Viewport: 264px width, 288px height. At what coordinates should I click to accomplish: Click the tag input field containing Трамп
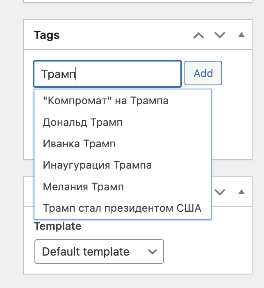(107, 74)
